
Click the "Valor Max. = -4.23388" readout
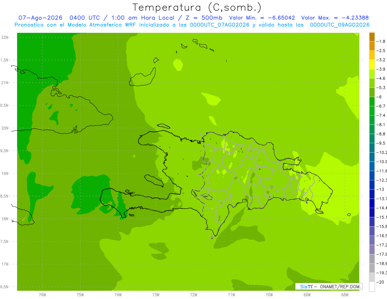[335, 18]
